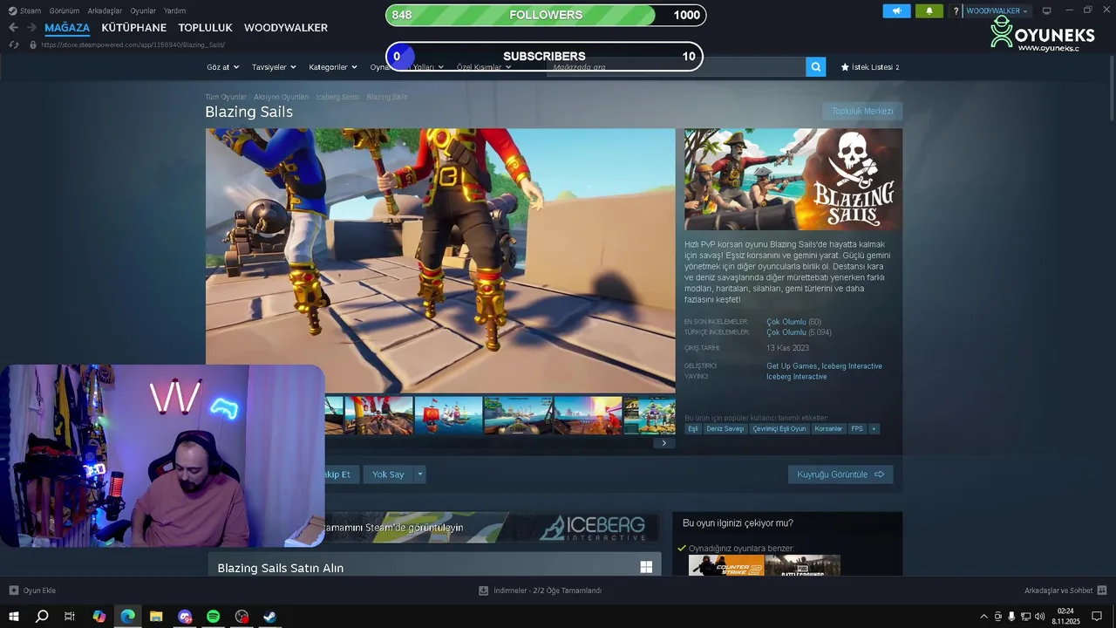
Task: Click the blue megaphone announcements icon
Action: [x=896, y=11]
